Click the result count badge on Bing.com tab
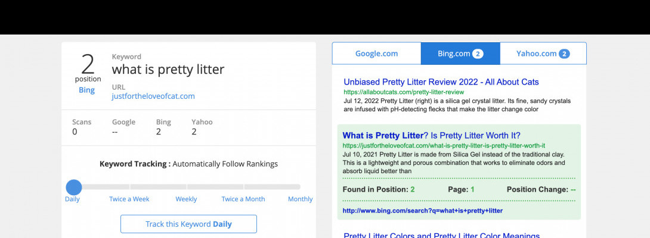 pos(478,54)
